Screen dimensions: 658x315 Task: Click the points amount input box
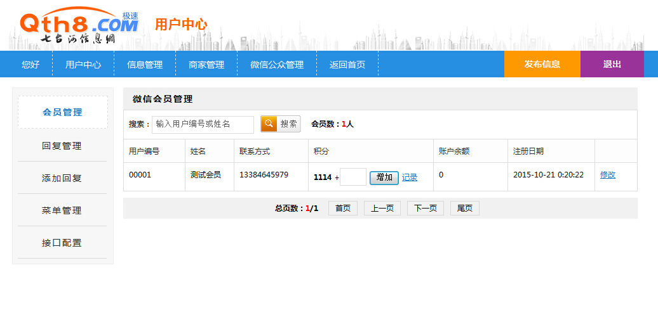[x=353, y=177]
